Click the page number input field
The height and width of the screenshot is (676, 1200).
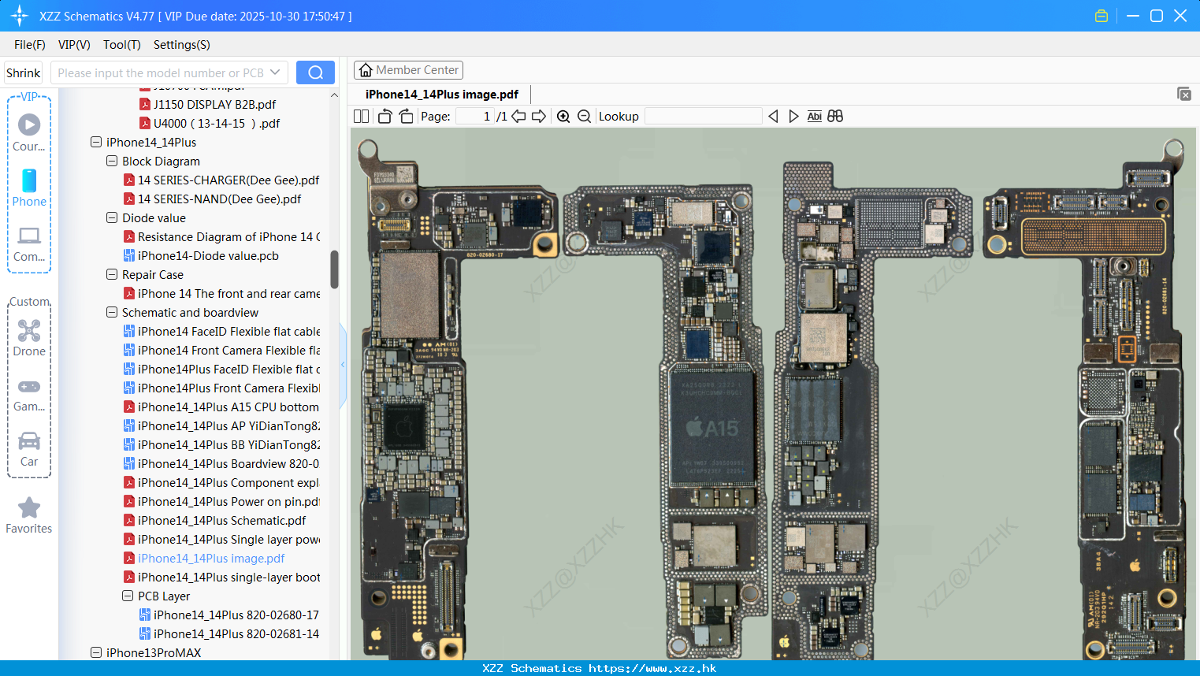[475, 117]
